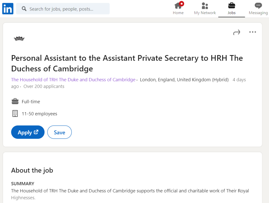This screenshot has width=269, height=203.
Task: Open the Messaging speech bubble icon
Action: (x=258, y=6)
